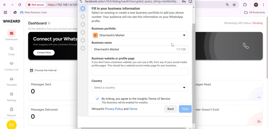Click the Back button in the dialog
The width and height of the screenshot is (268, 129).
[x=171, y=109]
